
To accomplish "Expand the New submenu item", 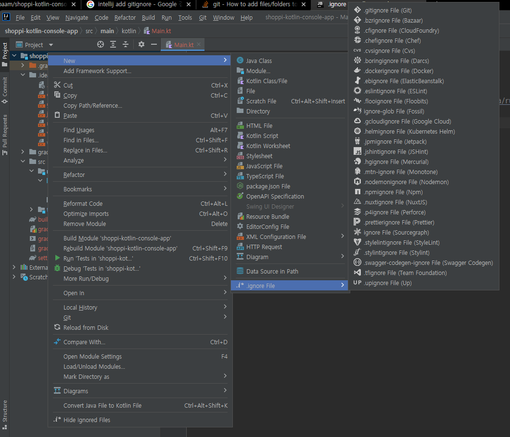I will [x=140, y=61].
